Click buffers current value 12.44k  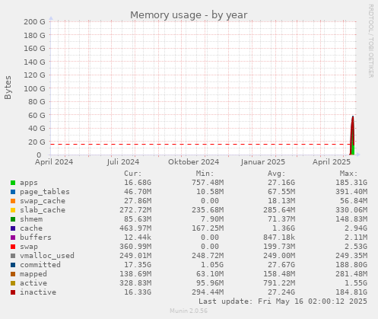click(138, 238)
